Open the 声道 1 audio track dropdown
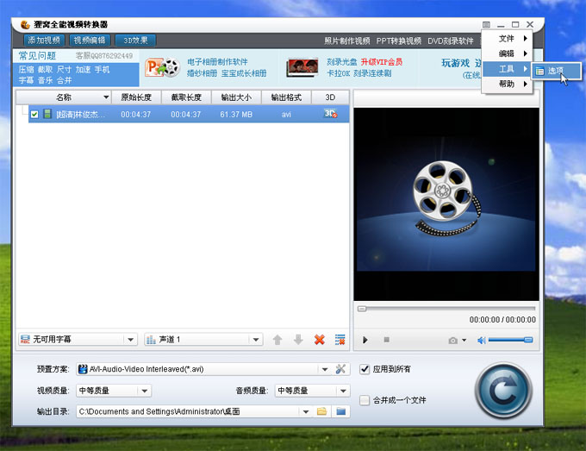The height and width of the screenshot is (451, 586). [256, 340]
